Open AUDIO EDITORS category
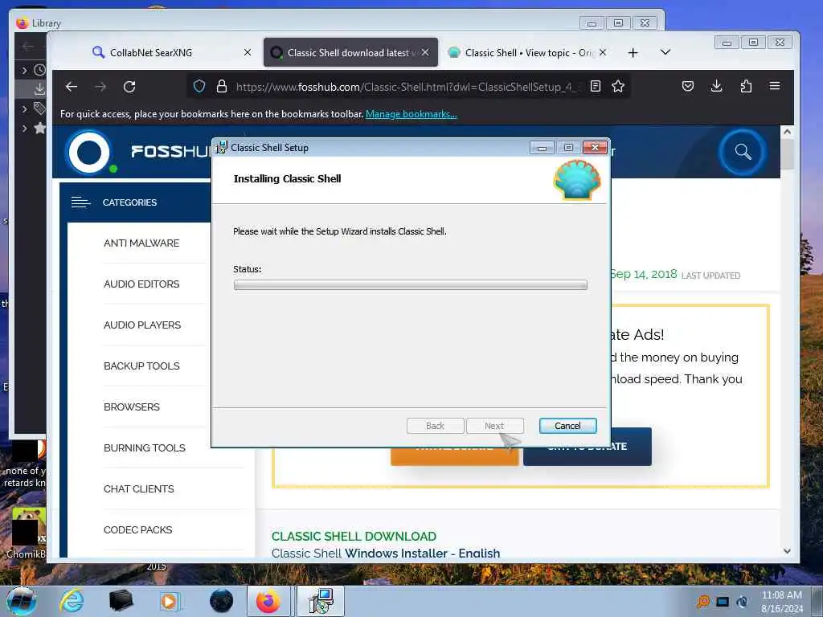 click(x=141, y=284)
